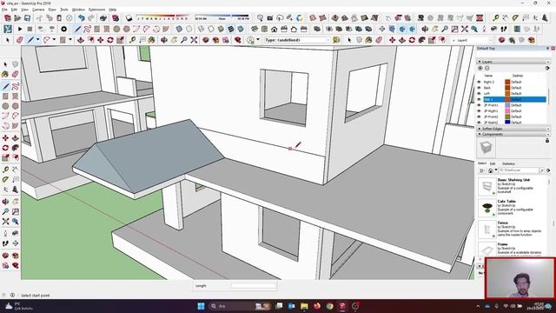Click the component preview cube thumbnail
Image resolution: width=556 pixels, height=313 pixels.
coord(486,148)
